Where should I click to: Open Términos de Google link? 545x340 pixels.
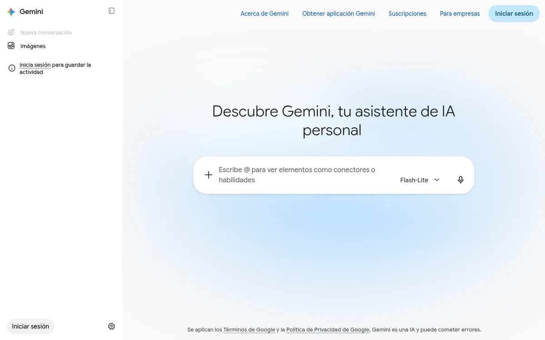click(x=249, y=330)
